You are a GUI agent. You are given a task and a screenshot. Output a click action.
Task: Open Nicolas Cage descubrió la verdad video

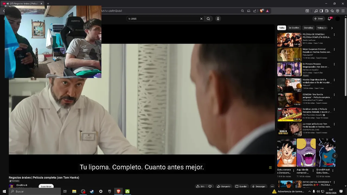(289, 85)
